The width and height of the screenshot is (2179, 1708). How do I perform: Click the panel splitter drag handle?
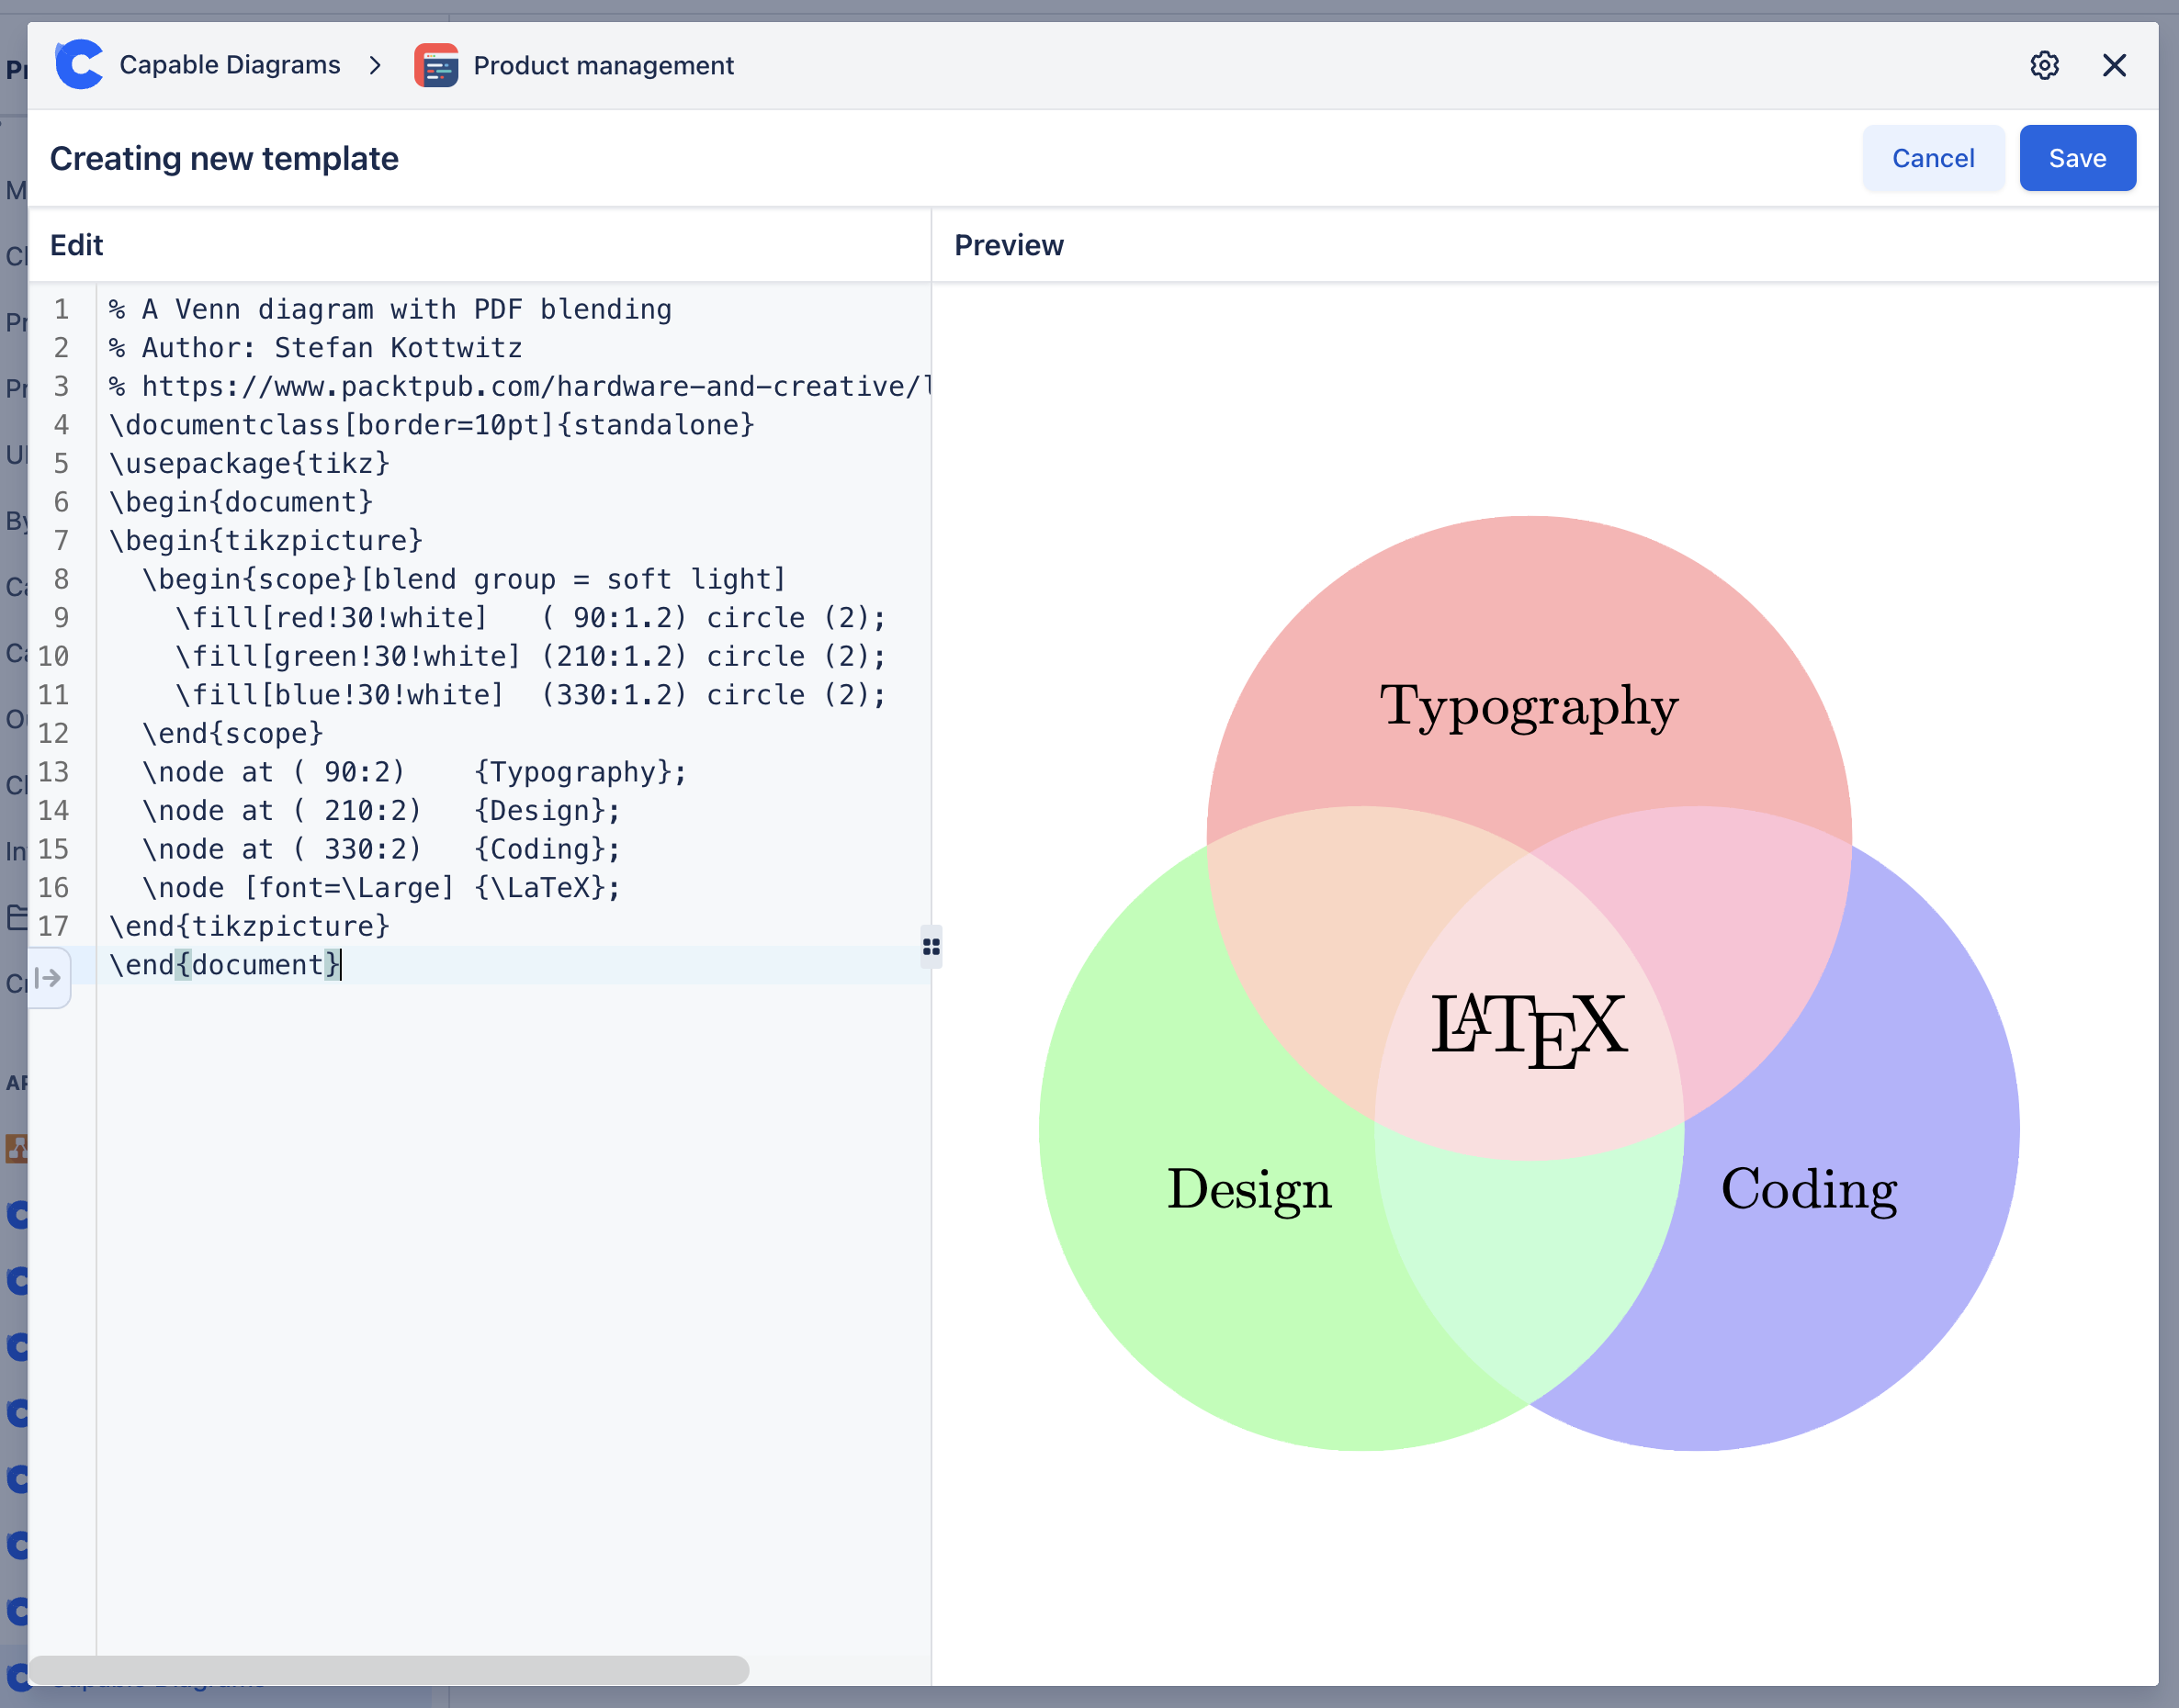tap(931, 946)
